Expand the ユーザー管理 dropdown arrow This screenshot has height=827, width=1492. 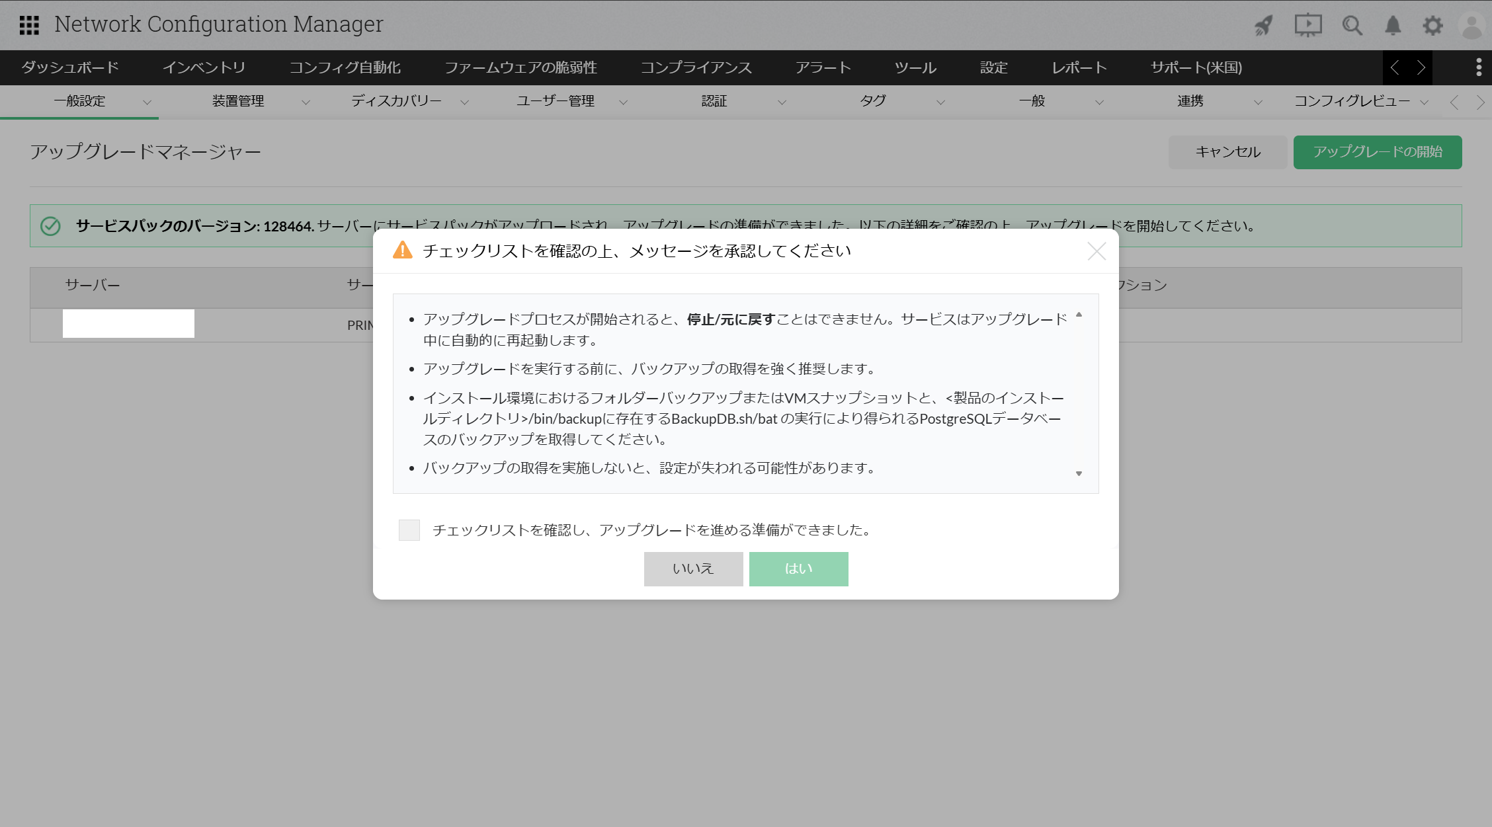pos(623,102)
